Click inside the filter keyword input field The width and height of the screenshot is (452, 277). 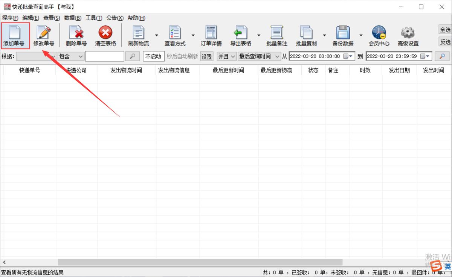tap(105, 56)
